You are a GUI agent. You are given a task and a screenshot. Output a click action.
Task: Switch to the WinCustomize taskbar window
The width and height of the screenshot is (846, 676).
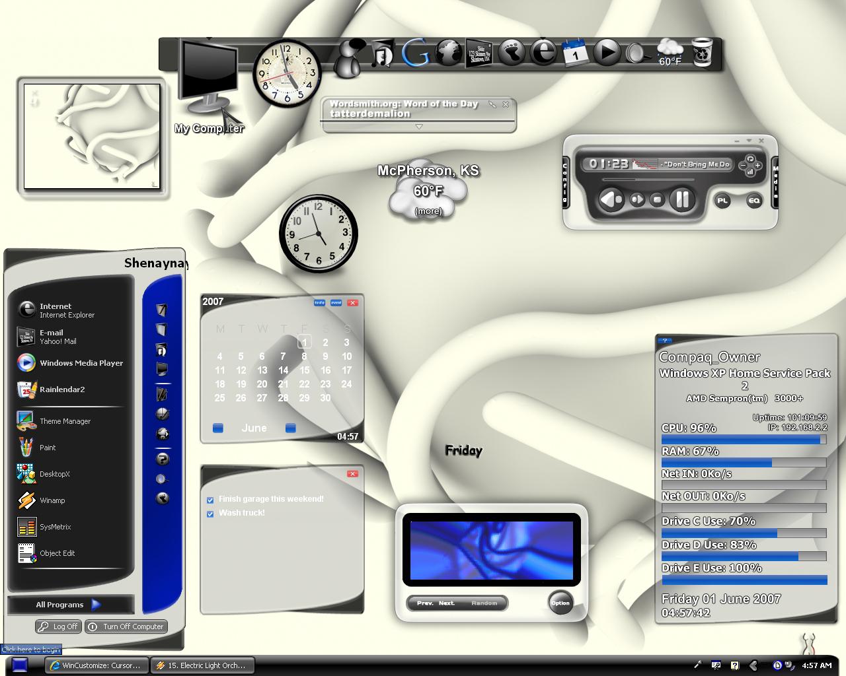click(x=97, y=665)
